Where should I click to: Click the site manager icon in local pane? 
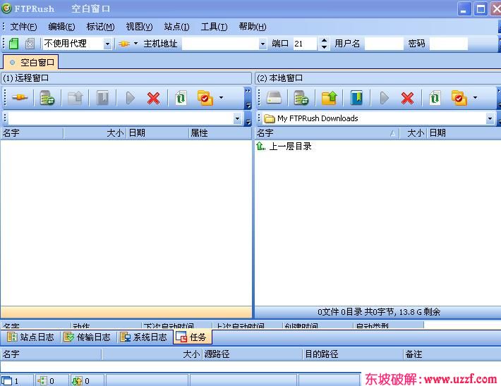point(301,98)
